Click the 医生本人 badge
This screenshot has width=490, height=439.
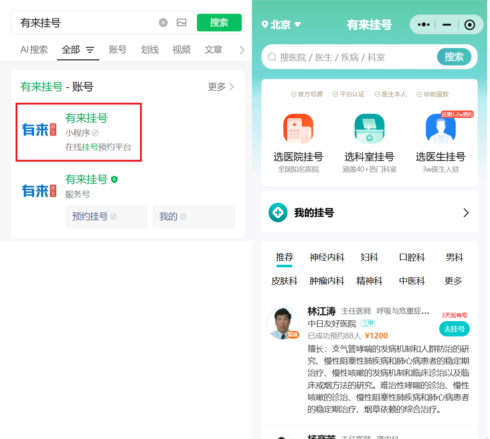click(x=391, y=94)
